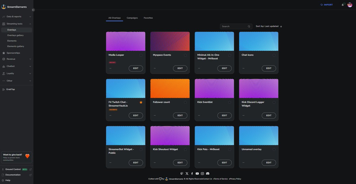The width and height of the screenshot is (356, 184).
Task: Click the IMPORT button
Action: [327, 5]
